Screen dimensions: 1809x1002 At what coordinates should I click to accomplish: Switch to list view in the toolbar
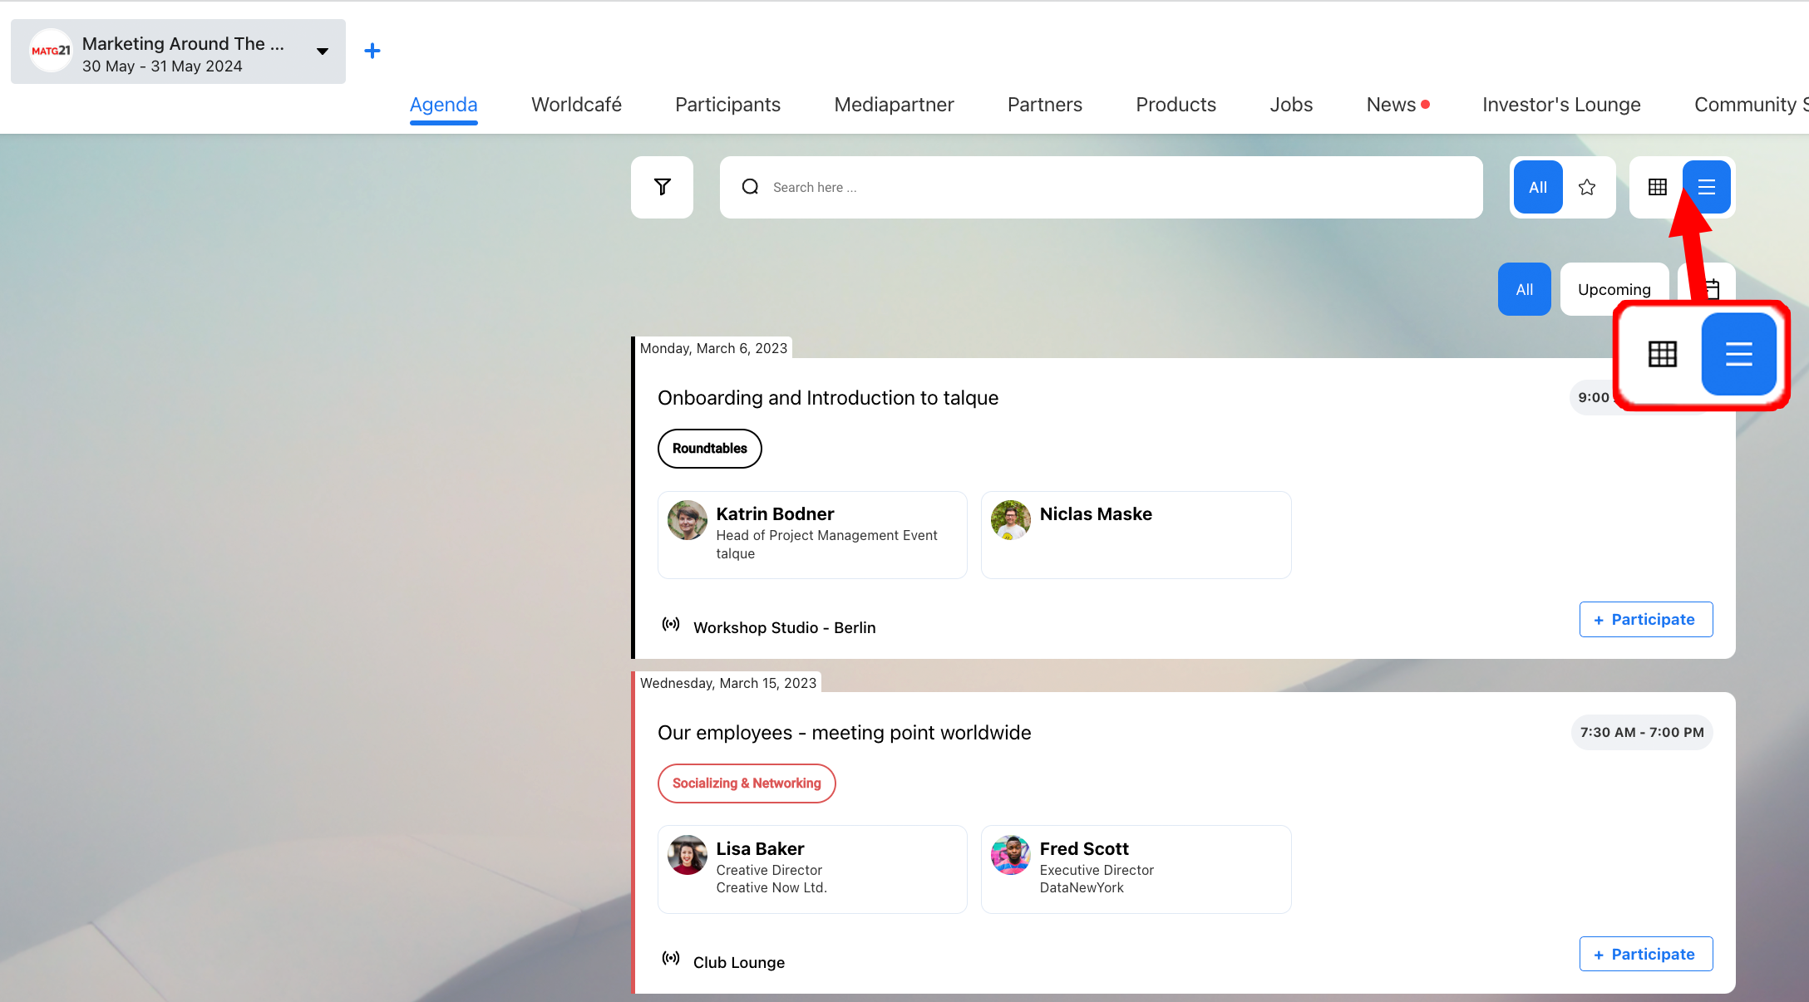[1706, 187]
